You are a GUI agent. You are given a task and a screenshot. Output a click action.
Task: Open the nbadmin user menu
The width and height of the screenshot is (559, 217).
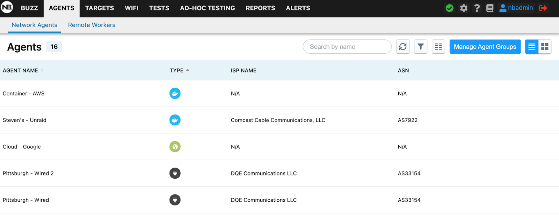click(x=516, y=8)
